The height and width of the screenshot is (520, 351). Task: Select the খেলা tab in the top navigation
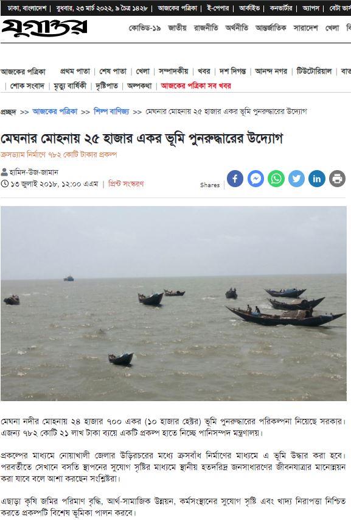coord(332,28)
